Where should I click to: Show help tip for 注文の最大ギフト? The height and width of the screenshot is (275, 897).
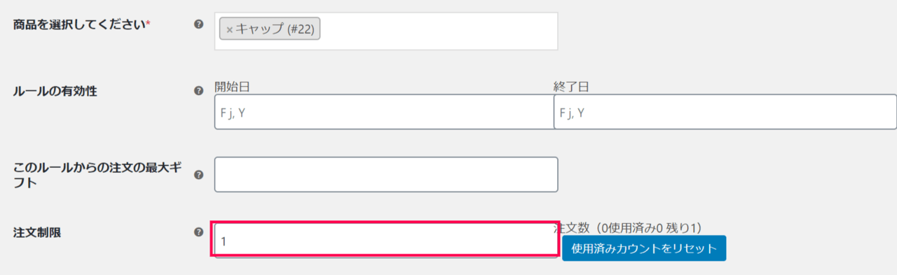click(198, 175)
